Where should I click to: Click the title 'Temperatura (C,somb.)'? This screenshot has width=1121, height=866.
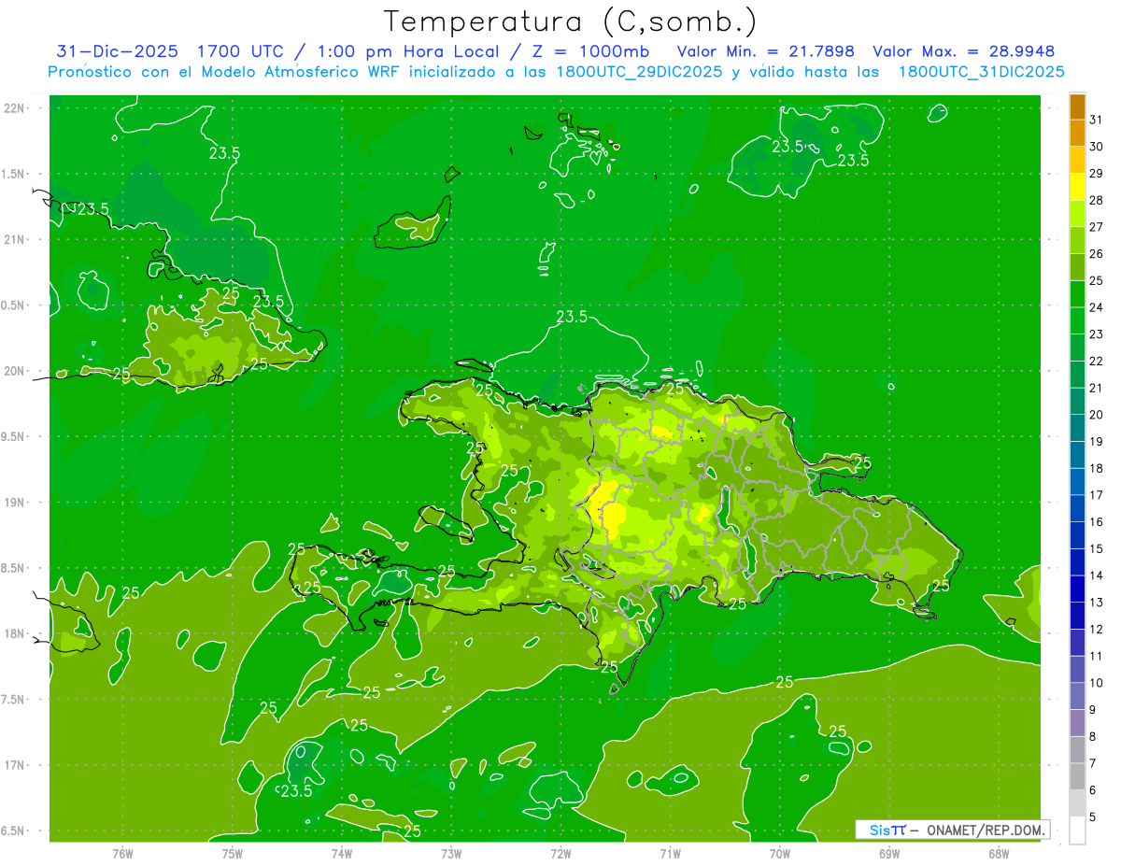571,21
